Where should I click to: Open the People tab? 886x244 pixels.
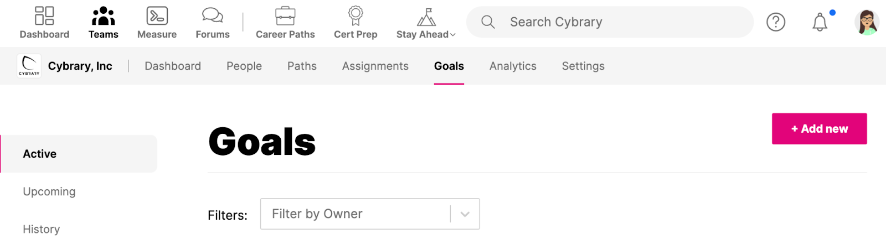[244, 66]
